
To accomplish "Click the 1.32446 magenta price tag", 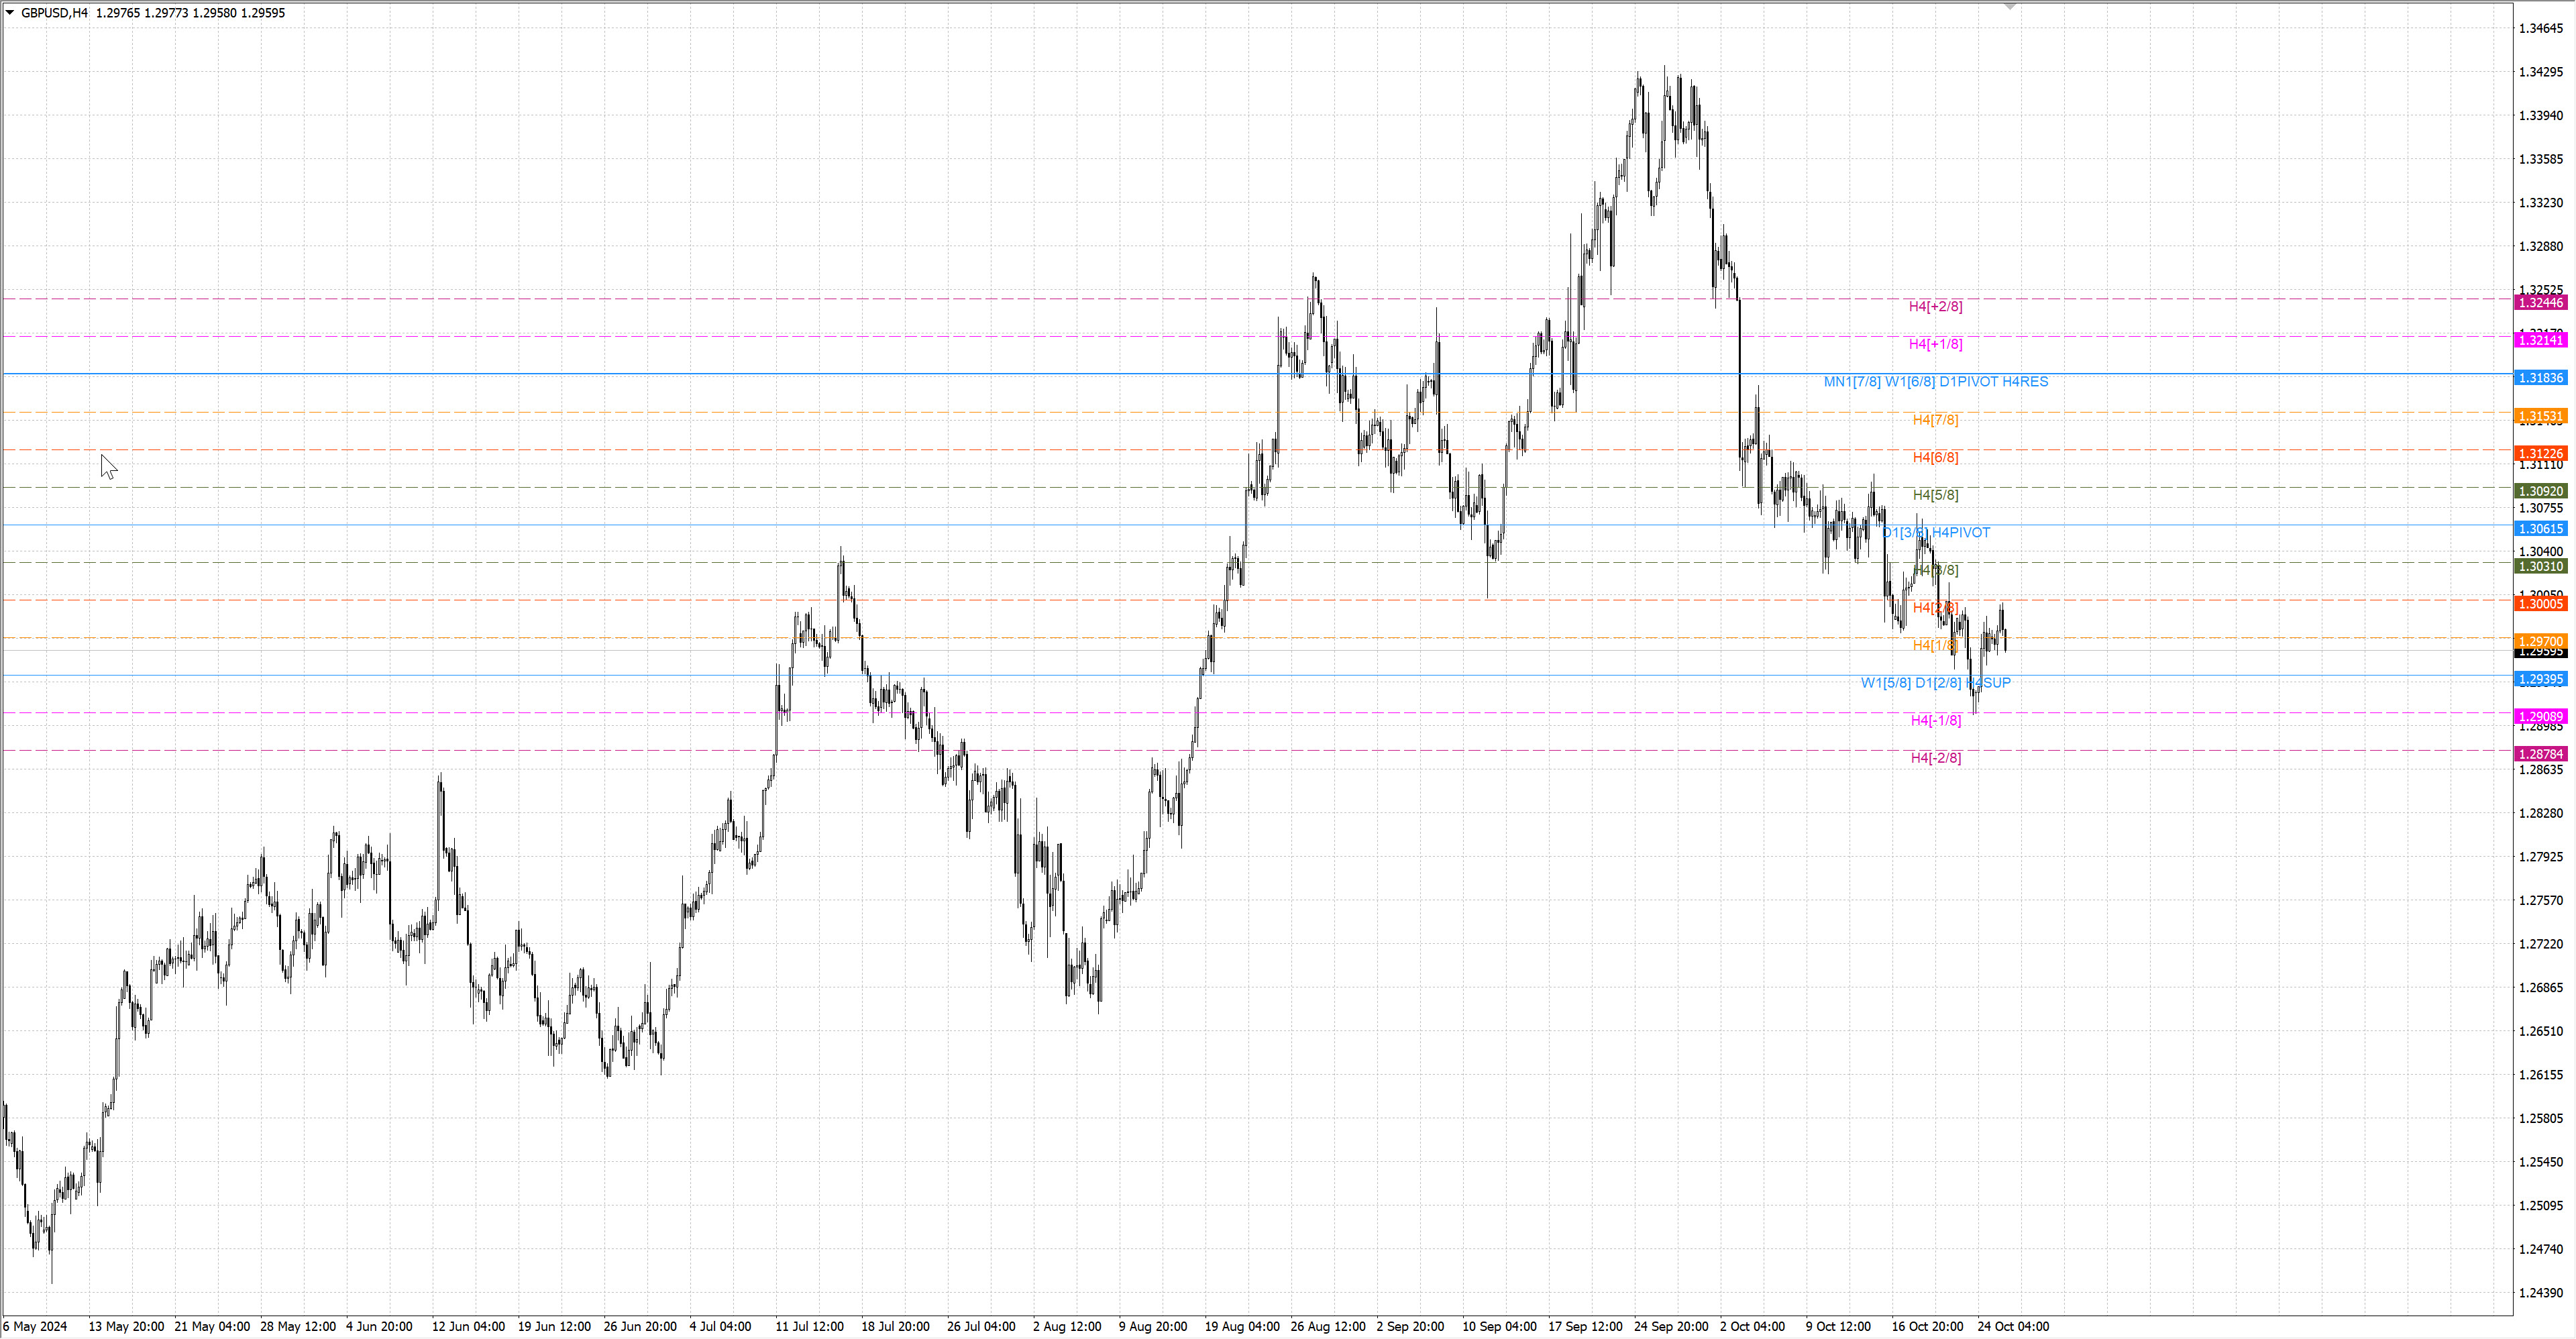I will click(x=2540, y=303).
